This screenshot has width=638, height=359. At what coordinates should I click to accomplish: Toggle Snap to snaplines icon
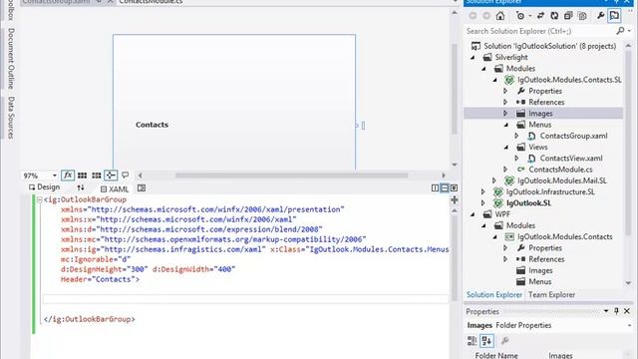(111, 176)
